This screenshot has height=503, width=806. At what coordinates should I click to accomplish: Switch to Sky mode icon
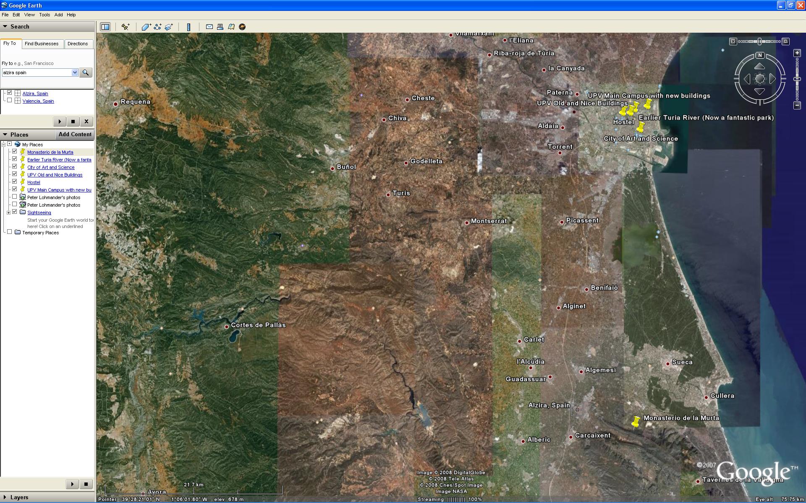pos(242,27)
